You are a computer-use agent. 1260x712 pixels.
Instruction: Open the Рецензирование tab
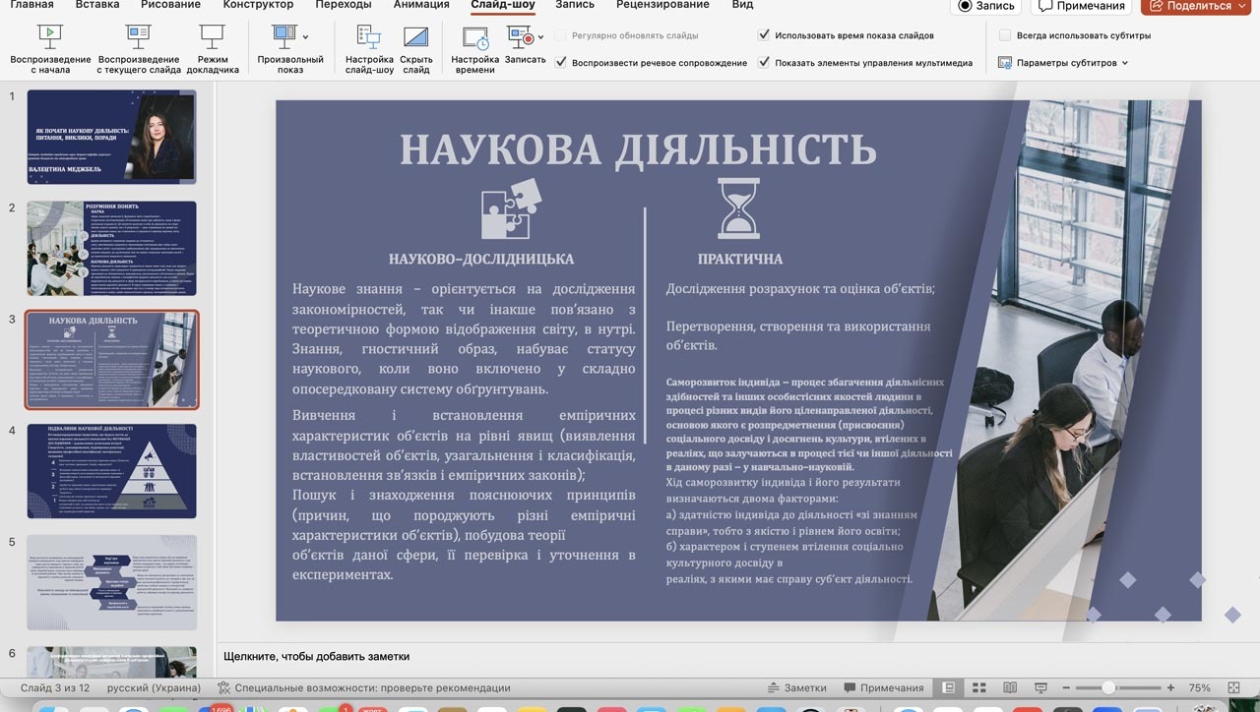(662, 5)
